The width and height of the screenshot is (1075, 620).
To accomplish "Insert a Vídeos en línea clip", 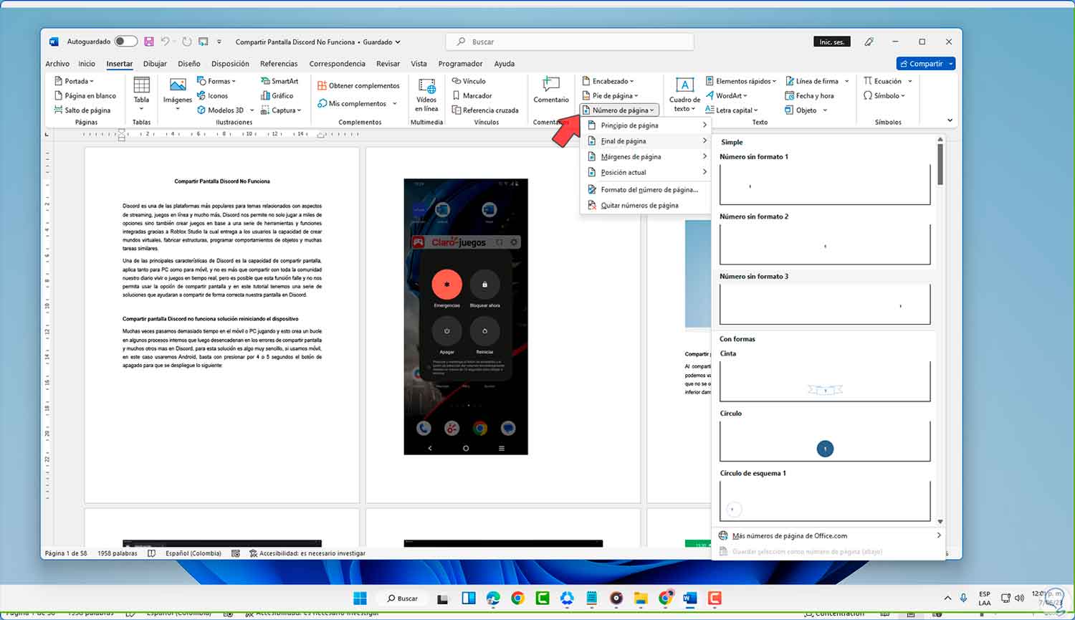I will click(426, 95).
